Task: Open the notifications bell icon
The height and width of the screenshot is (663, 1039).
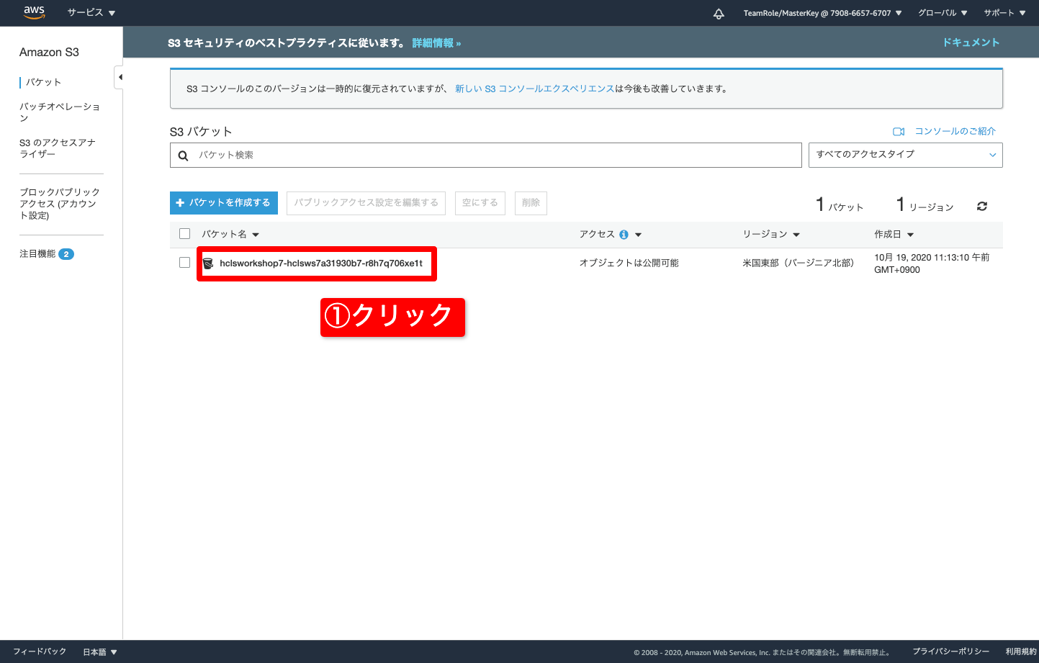Action: [719, 13]
